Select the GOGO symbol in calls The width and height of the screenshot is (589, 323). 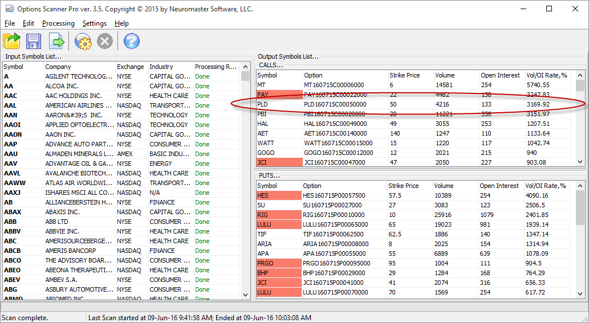point(266,153)
